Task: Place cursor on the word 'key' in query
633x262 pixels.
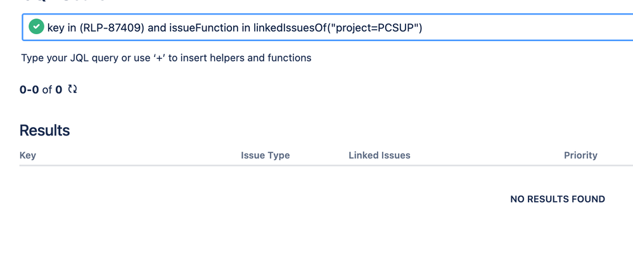Action: (x=56, y=28)
